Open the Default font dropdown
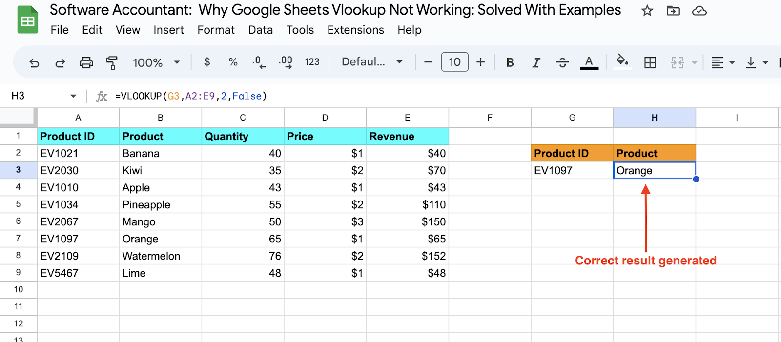The image size is (781, 342). coord(372,62)
